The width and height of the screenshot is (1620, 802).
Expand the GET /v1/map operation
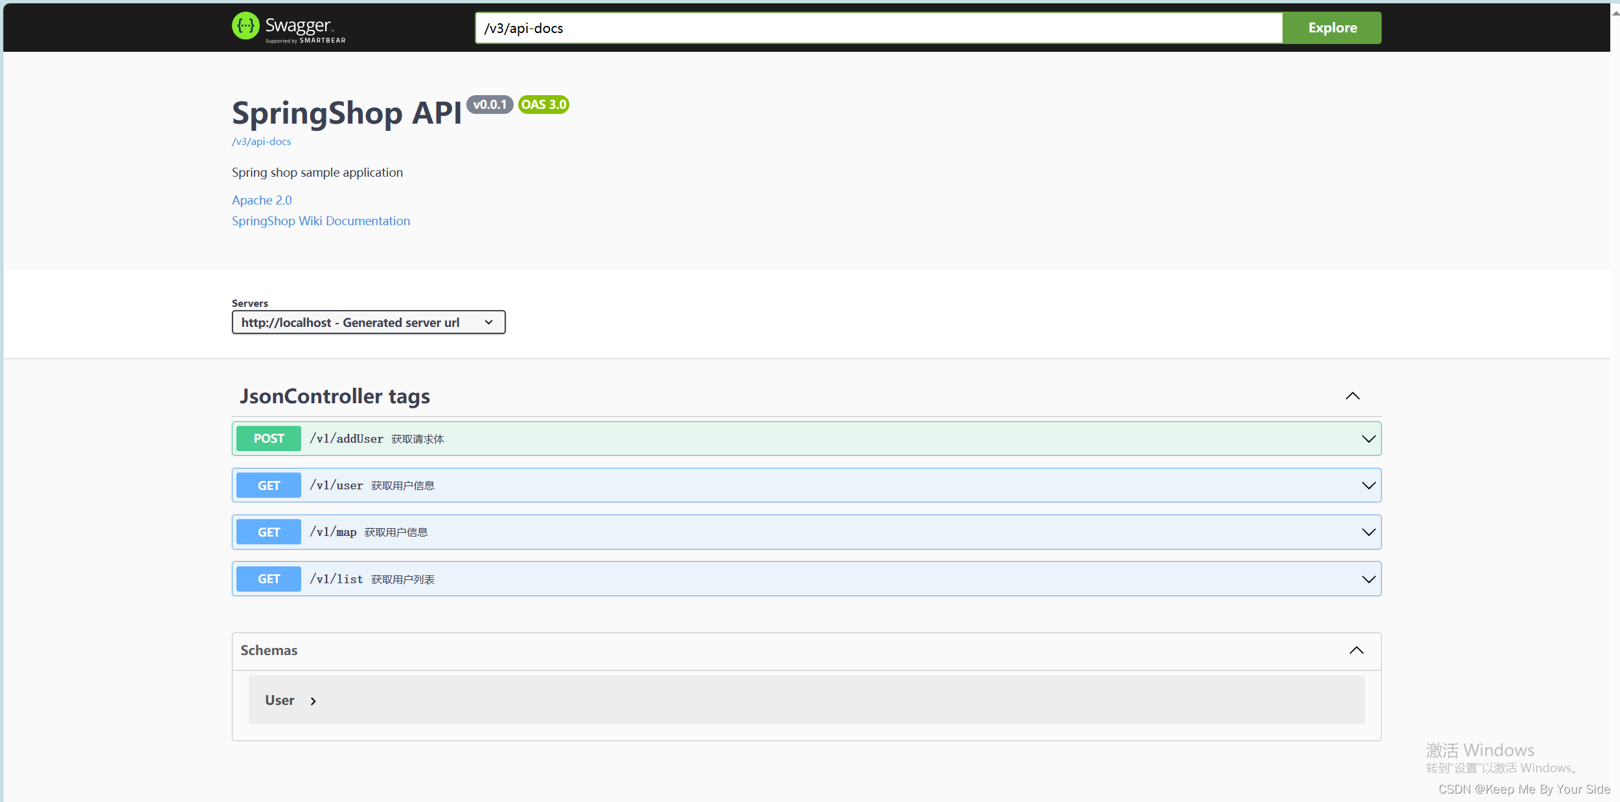tap(1369, 531)
